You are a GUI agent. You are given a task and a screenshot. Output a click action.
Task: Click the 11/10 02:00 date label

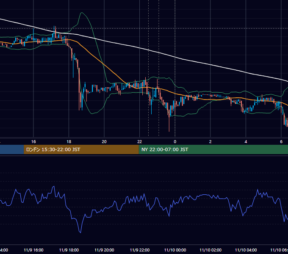point(210,250)
